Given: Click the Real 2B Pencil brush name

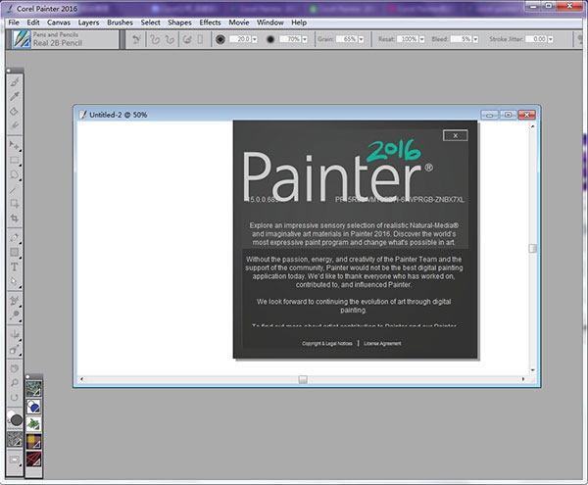Looking at the screenshot, I should pos(58,43).
